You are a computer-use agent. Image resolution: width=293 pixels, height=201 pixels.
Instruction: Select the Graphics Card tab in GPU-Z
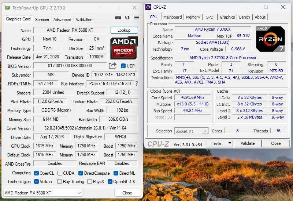(x=18, y=19)
